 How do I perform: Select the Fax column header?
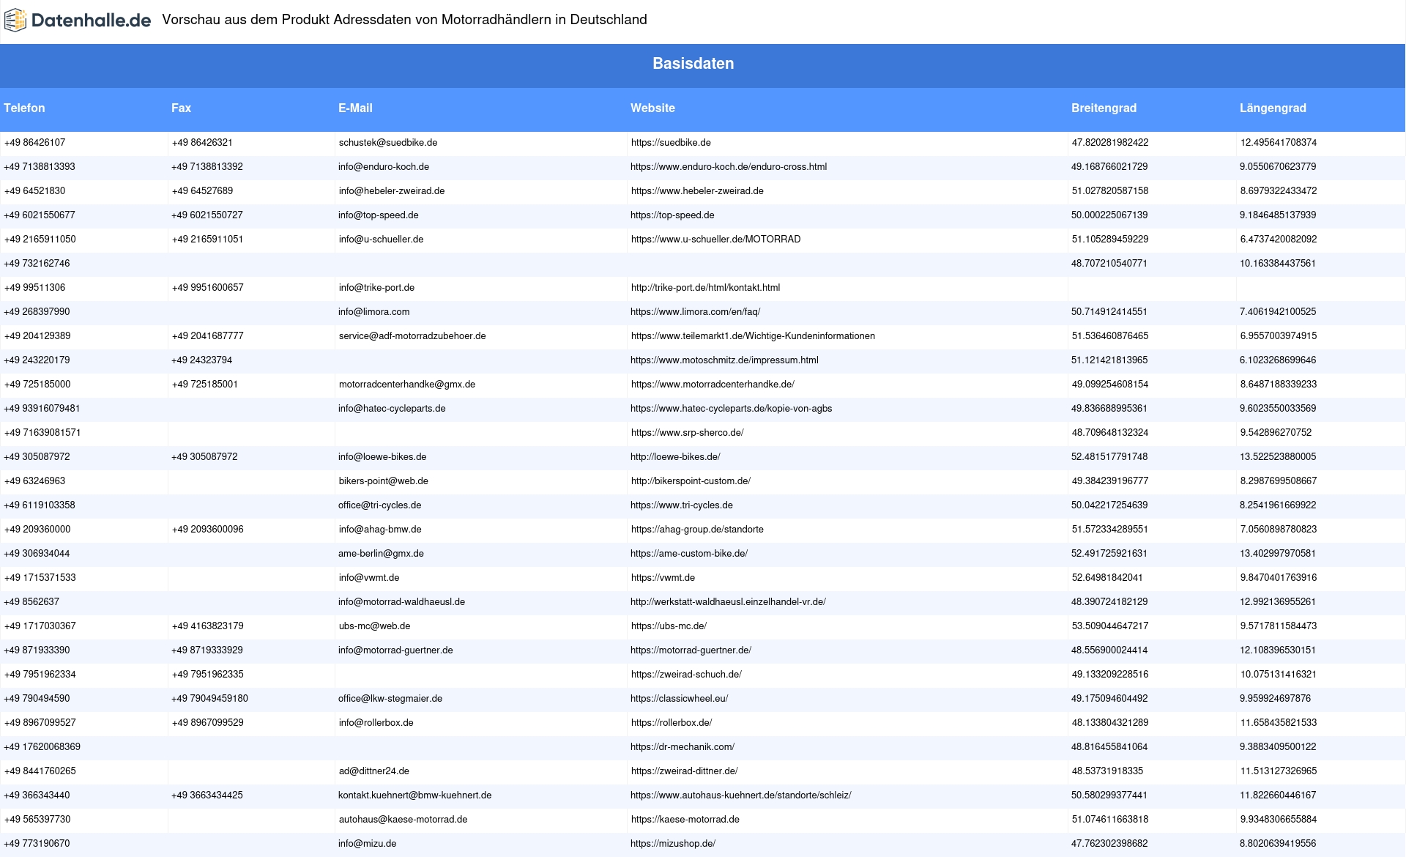click(181, 108)
